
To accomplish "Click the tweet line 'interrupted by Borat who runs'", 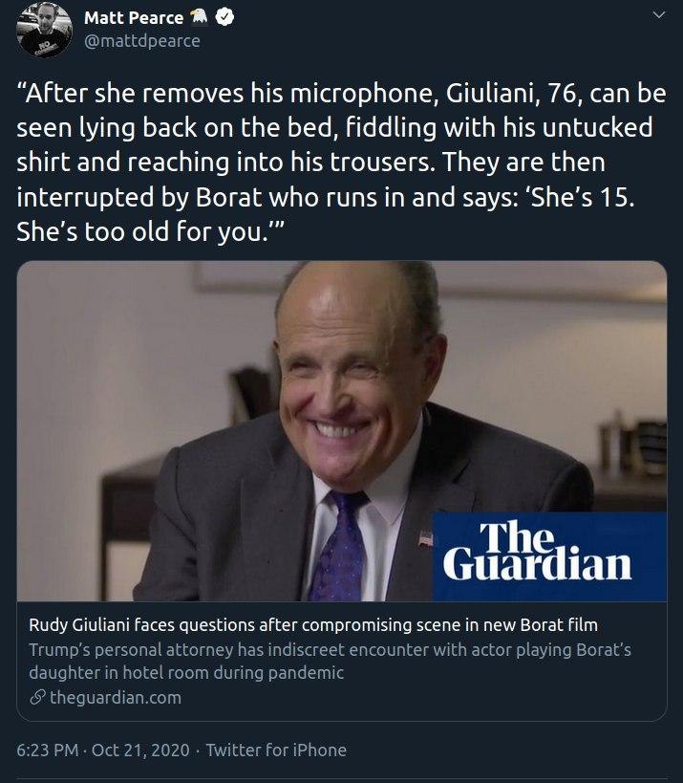I will [x=326, y=197].
